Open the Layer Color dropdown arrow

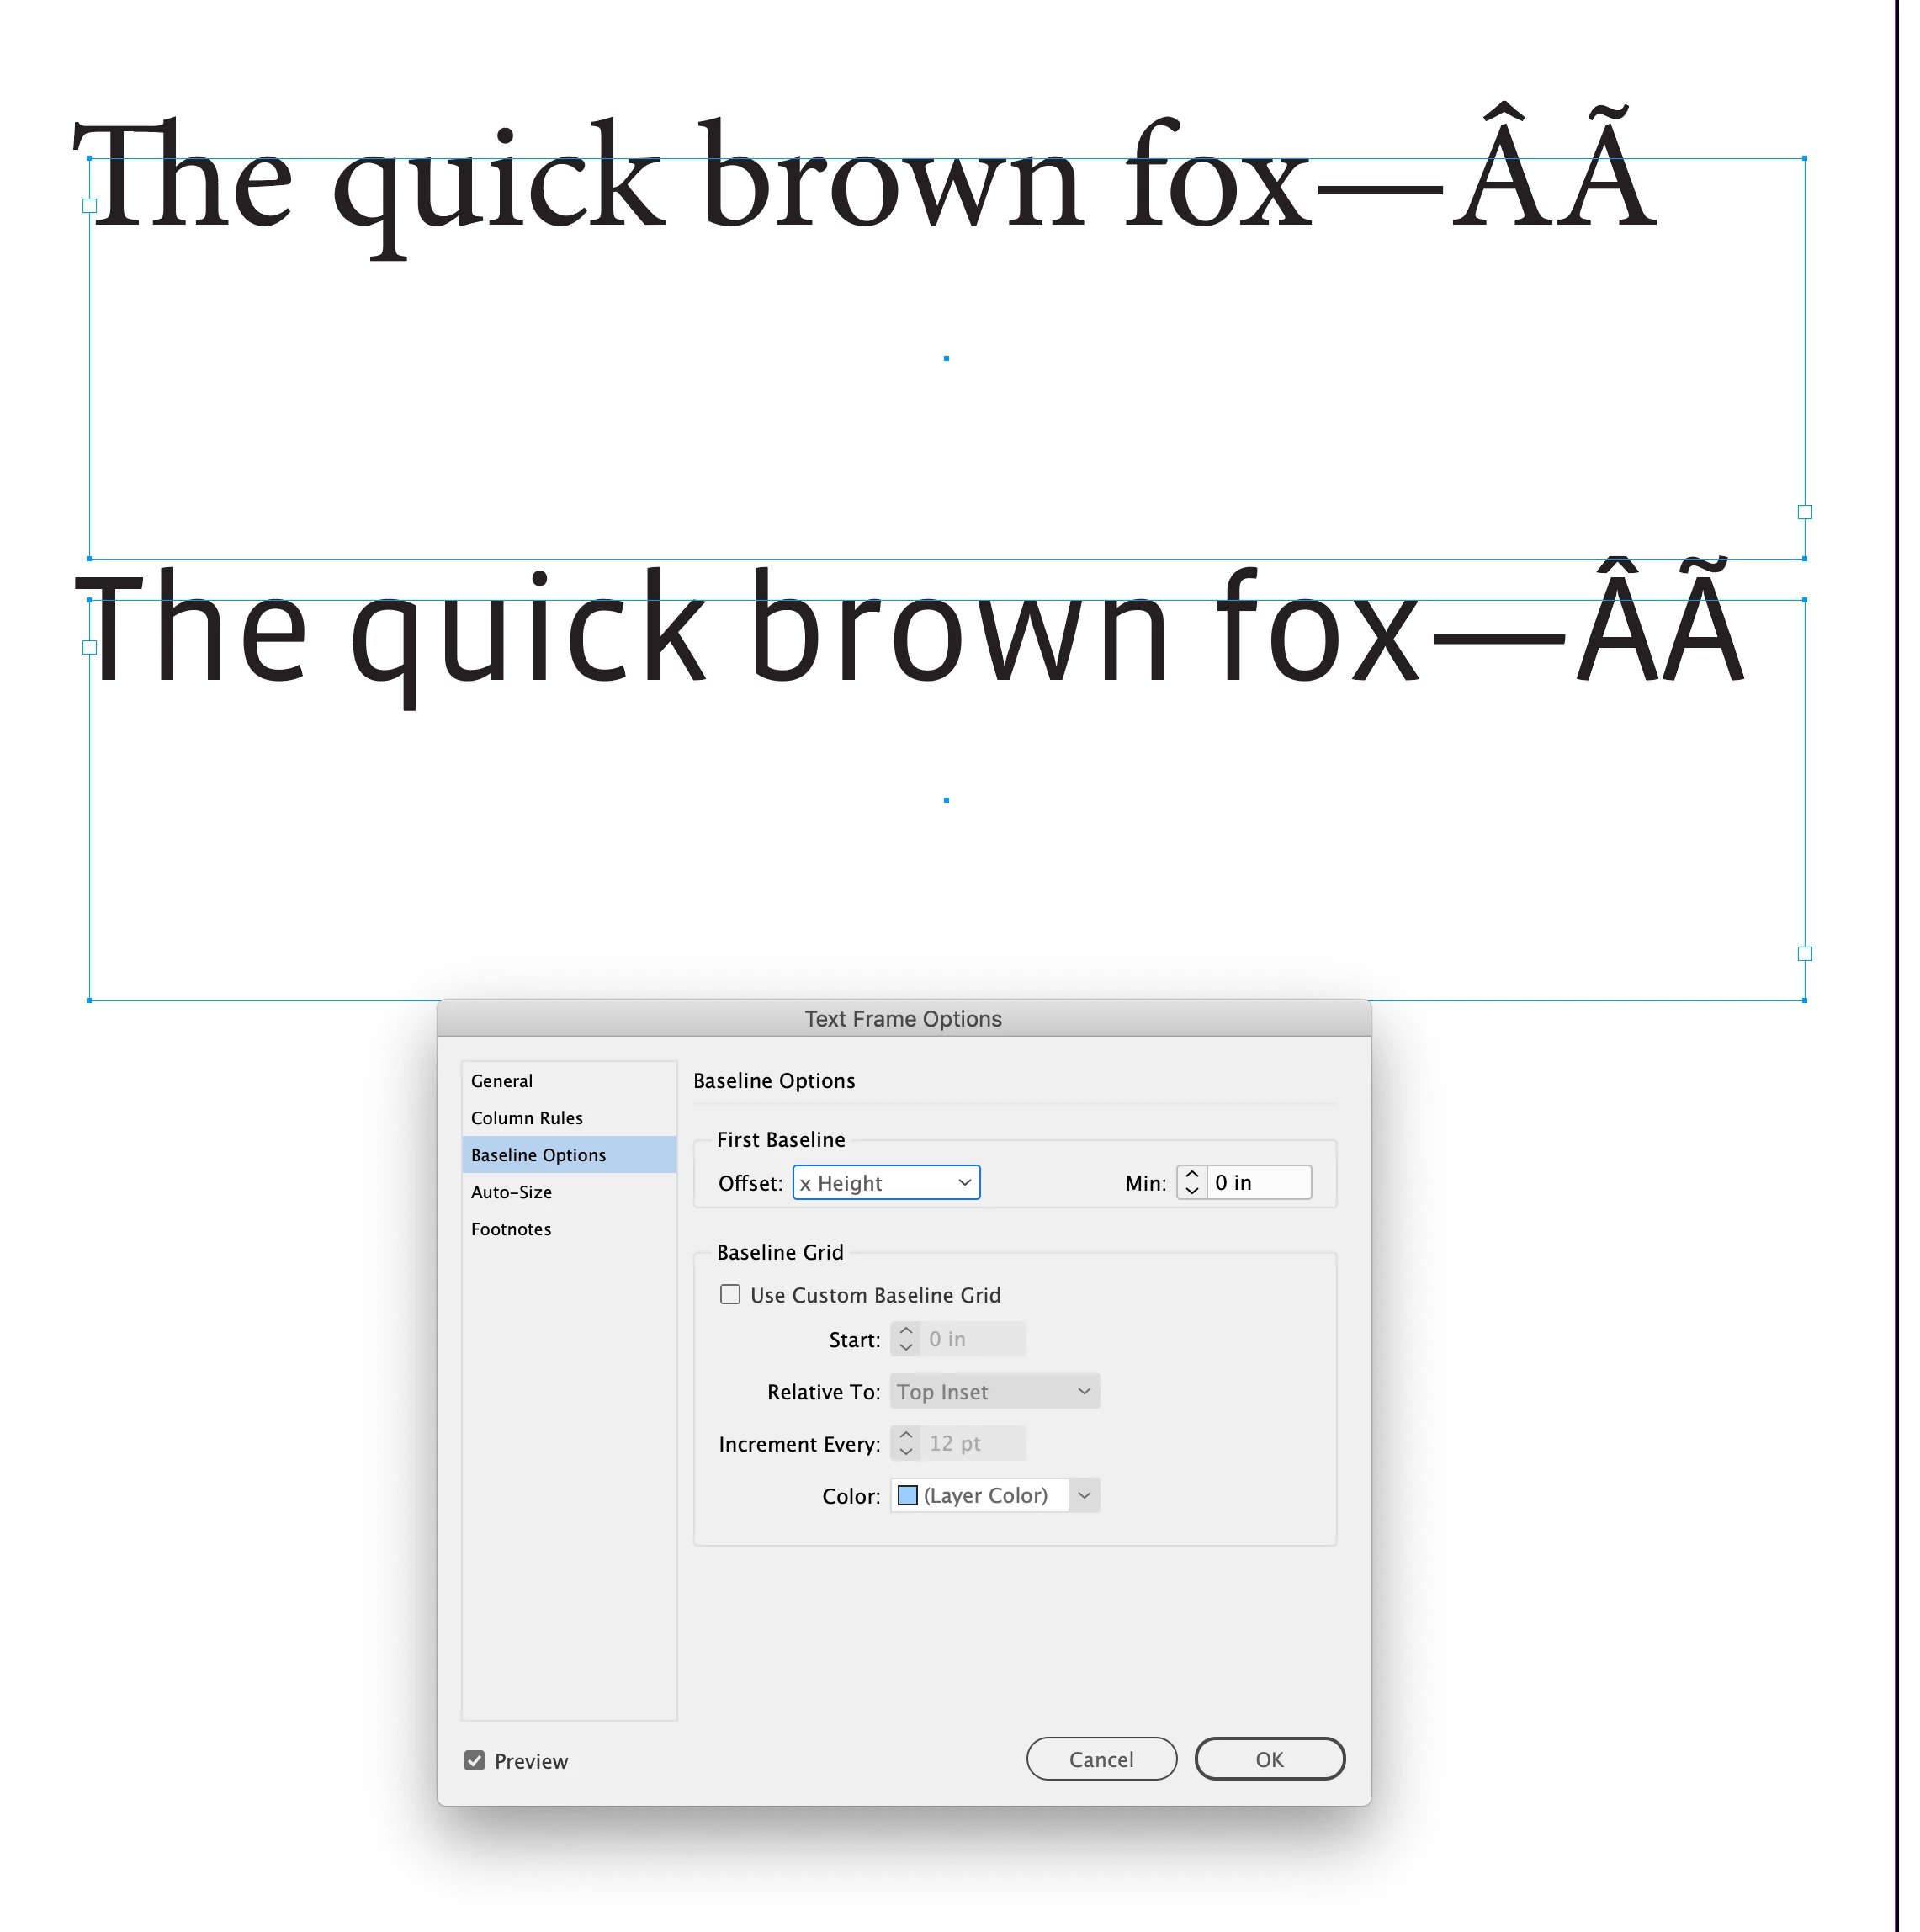pos(1084,1496)
